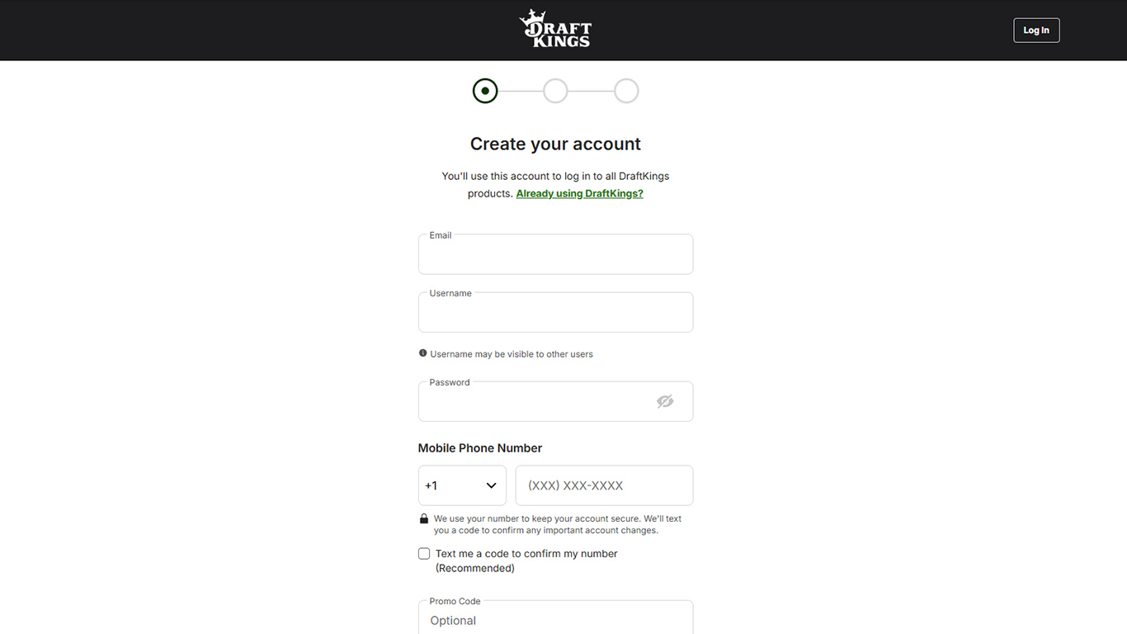Toggle password visibility eye icon
1127x634 pixels.
click(x=665, y=401)
